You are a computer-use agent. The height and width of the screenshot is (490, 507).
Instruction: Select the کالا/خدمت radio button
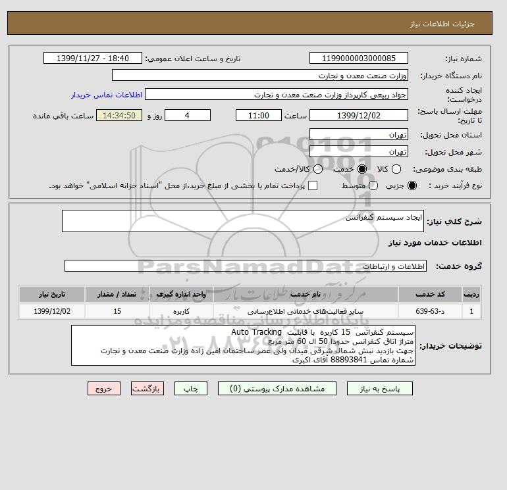(x=318, y=169)
